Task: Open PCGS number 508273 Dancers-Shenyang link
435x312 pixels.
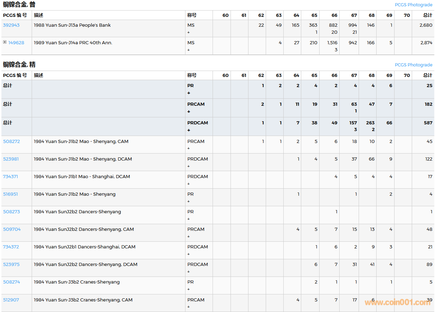Action: (12, 212)
